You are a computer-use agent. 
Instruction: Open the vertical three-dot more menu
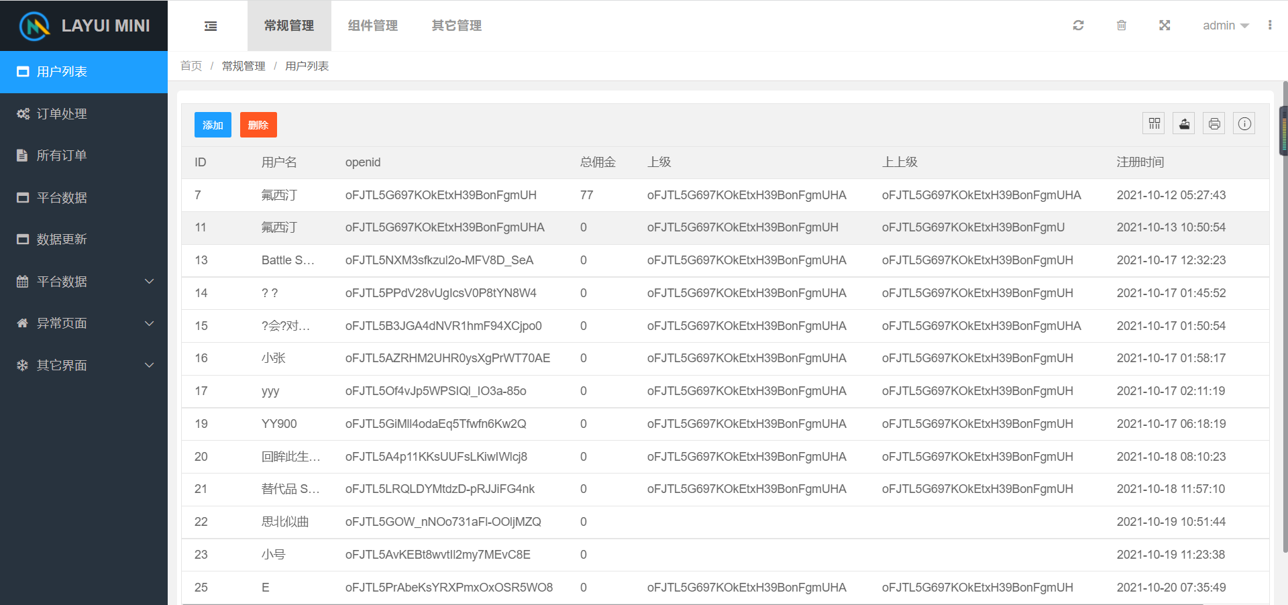(1269, 25)
